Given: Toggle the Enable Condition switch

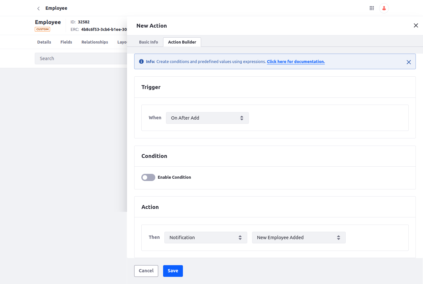Looking at the screenshot, I should click(x=148, y=177).
